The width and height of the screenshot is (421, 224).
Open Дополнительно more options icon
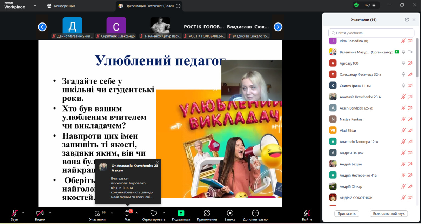pos(255,213)
